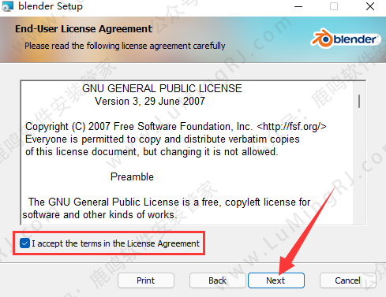The height and width of the screenshot is (297, 386).
Task: Click the 'Please read the following' subtitle text
Action: [125, 46]
